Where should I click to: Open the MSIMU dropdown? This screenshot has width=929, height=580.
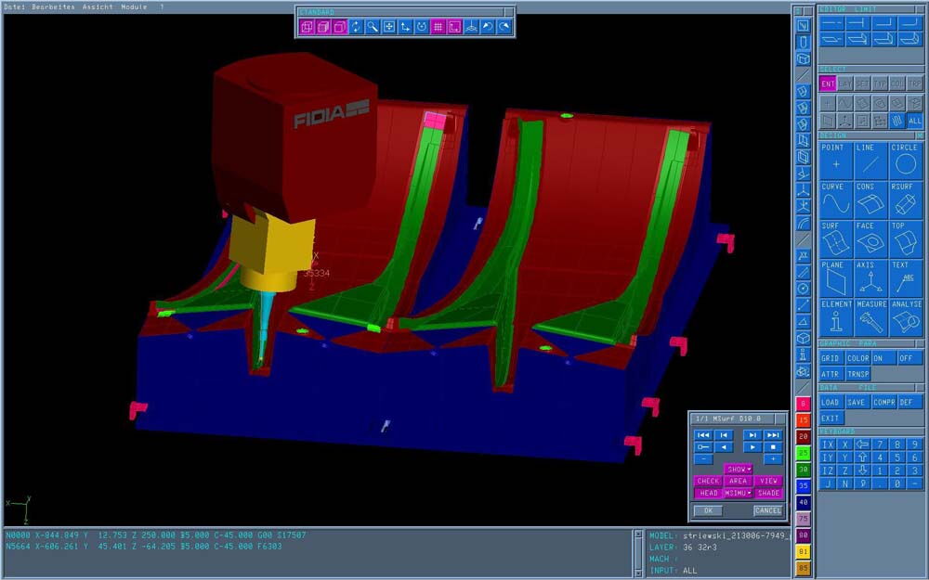pos(739,493)
